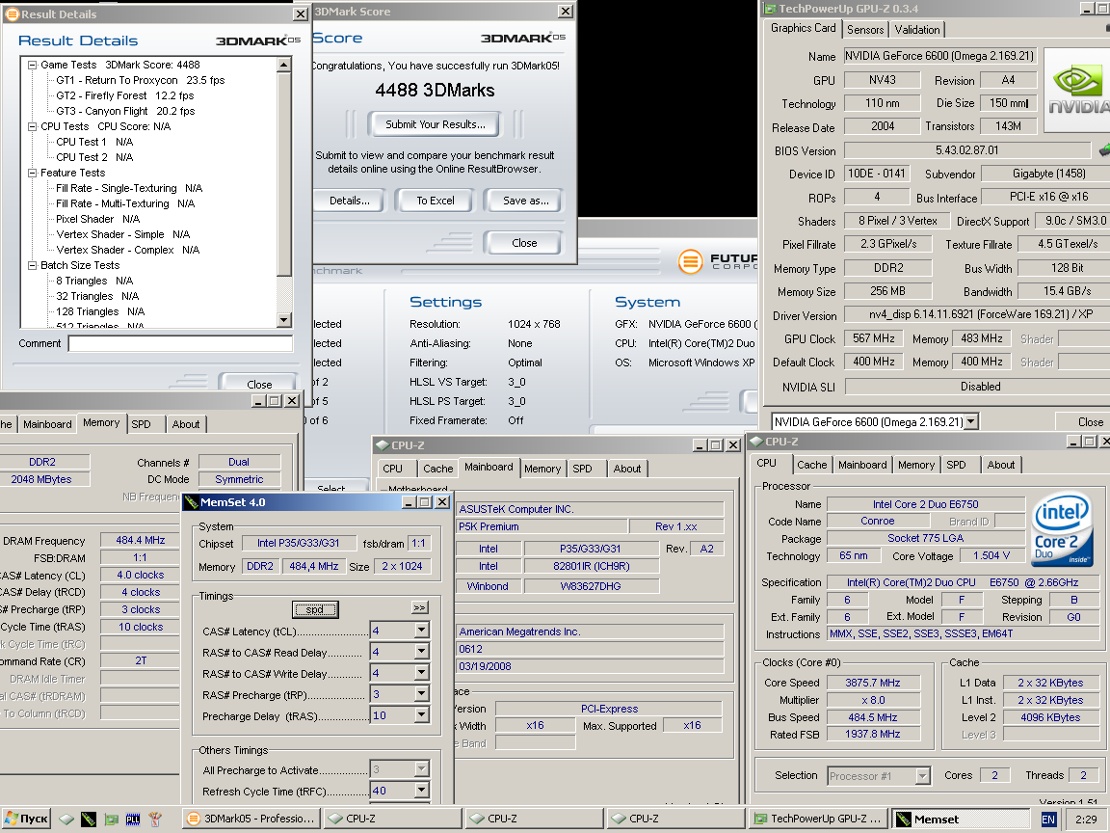Click the Intel Core 2 Duo logo in CPU-Z
Screen dimensions: 1110x833
[x=1061, y=527]
